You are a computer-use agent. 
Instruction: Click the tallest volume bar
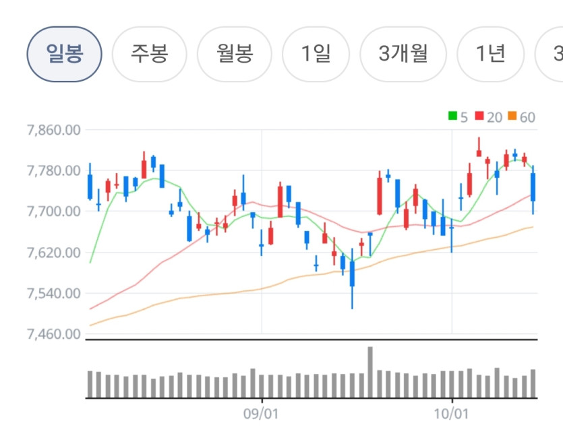tap(370, 372)
